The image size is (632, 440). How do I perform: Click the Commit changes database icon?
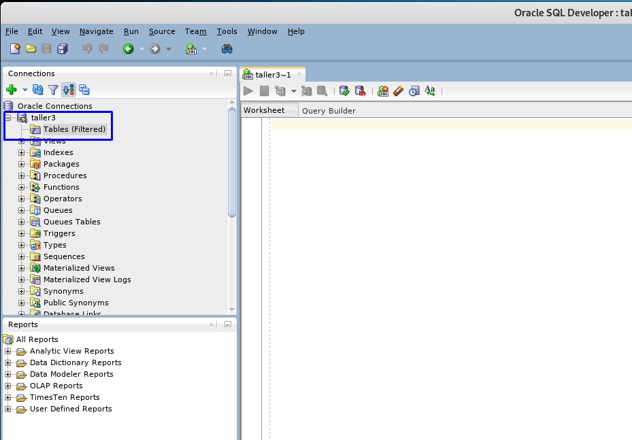click(x=344, y=90)
